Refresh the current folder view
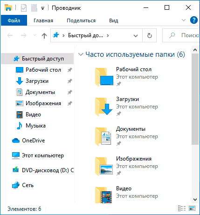 pos(150,35)
